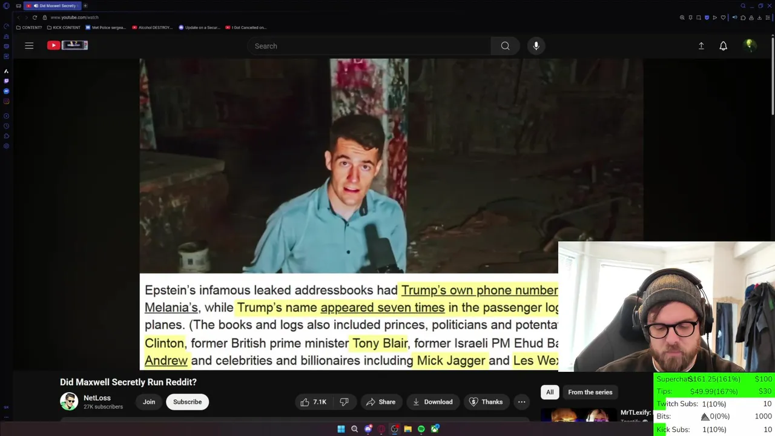Open browser extensions cube icon
775x436 pixels.
pyautogui.click(x=743, y=18)
